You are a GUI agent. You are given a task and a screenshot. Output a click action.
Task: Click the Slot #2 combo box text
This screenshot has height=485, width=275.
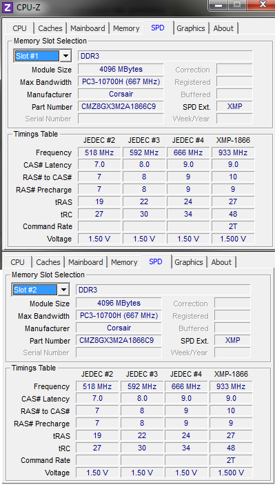[34, 290]
